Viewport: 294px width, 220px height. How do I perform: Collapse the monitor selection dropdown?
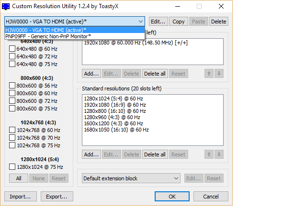(x=140, y=22)
